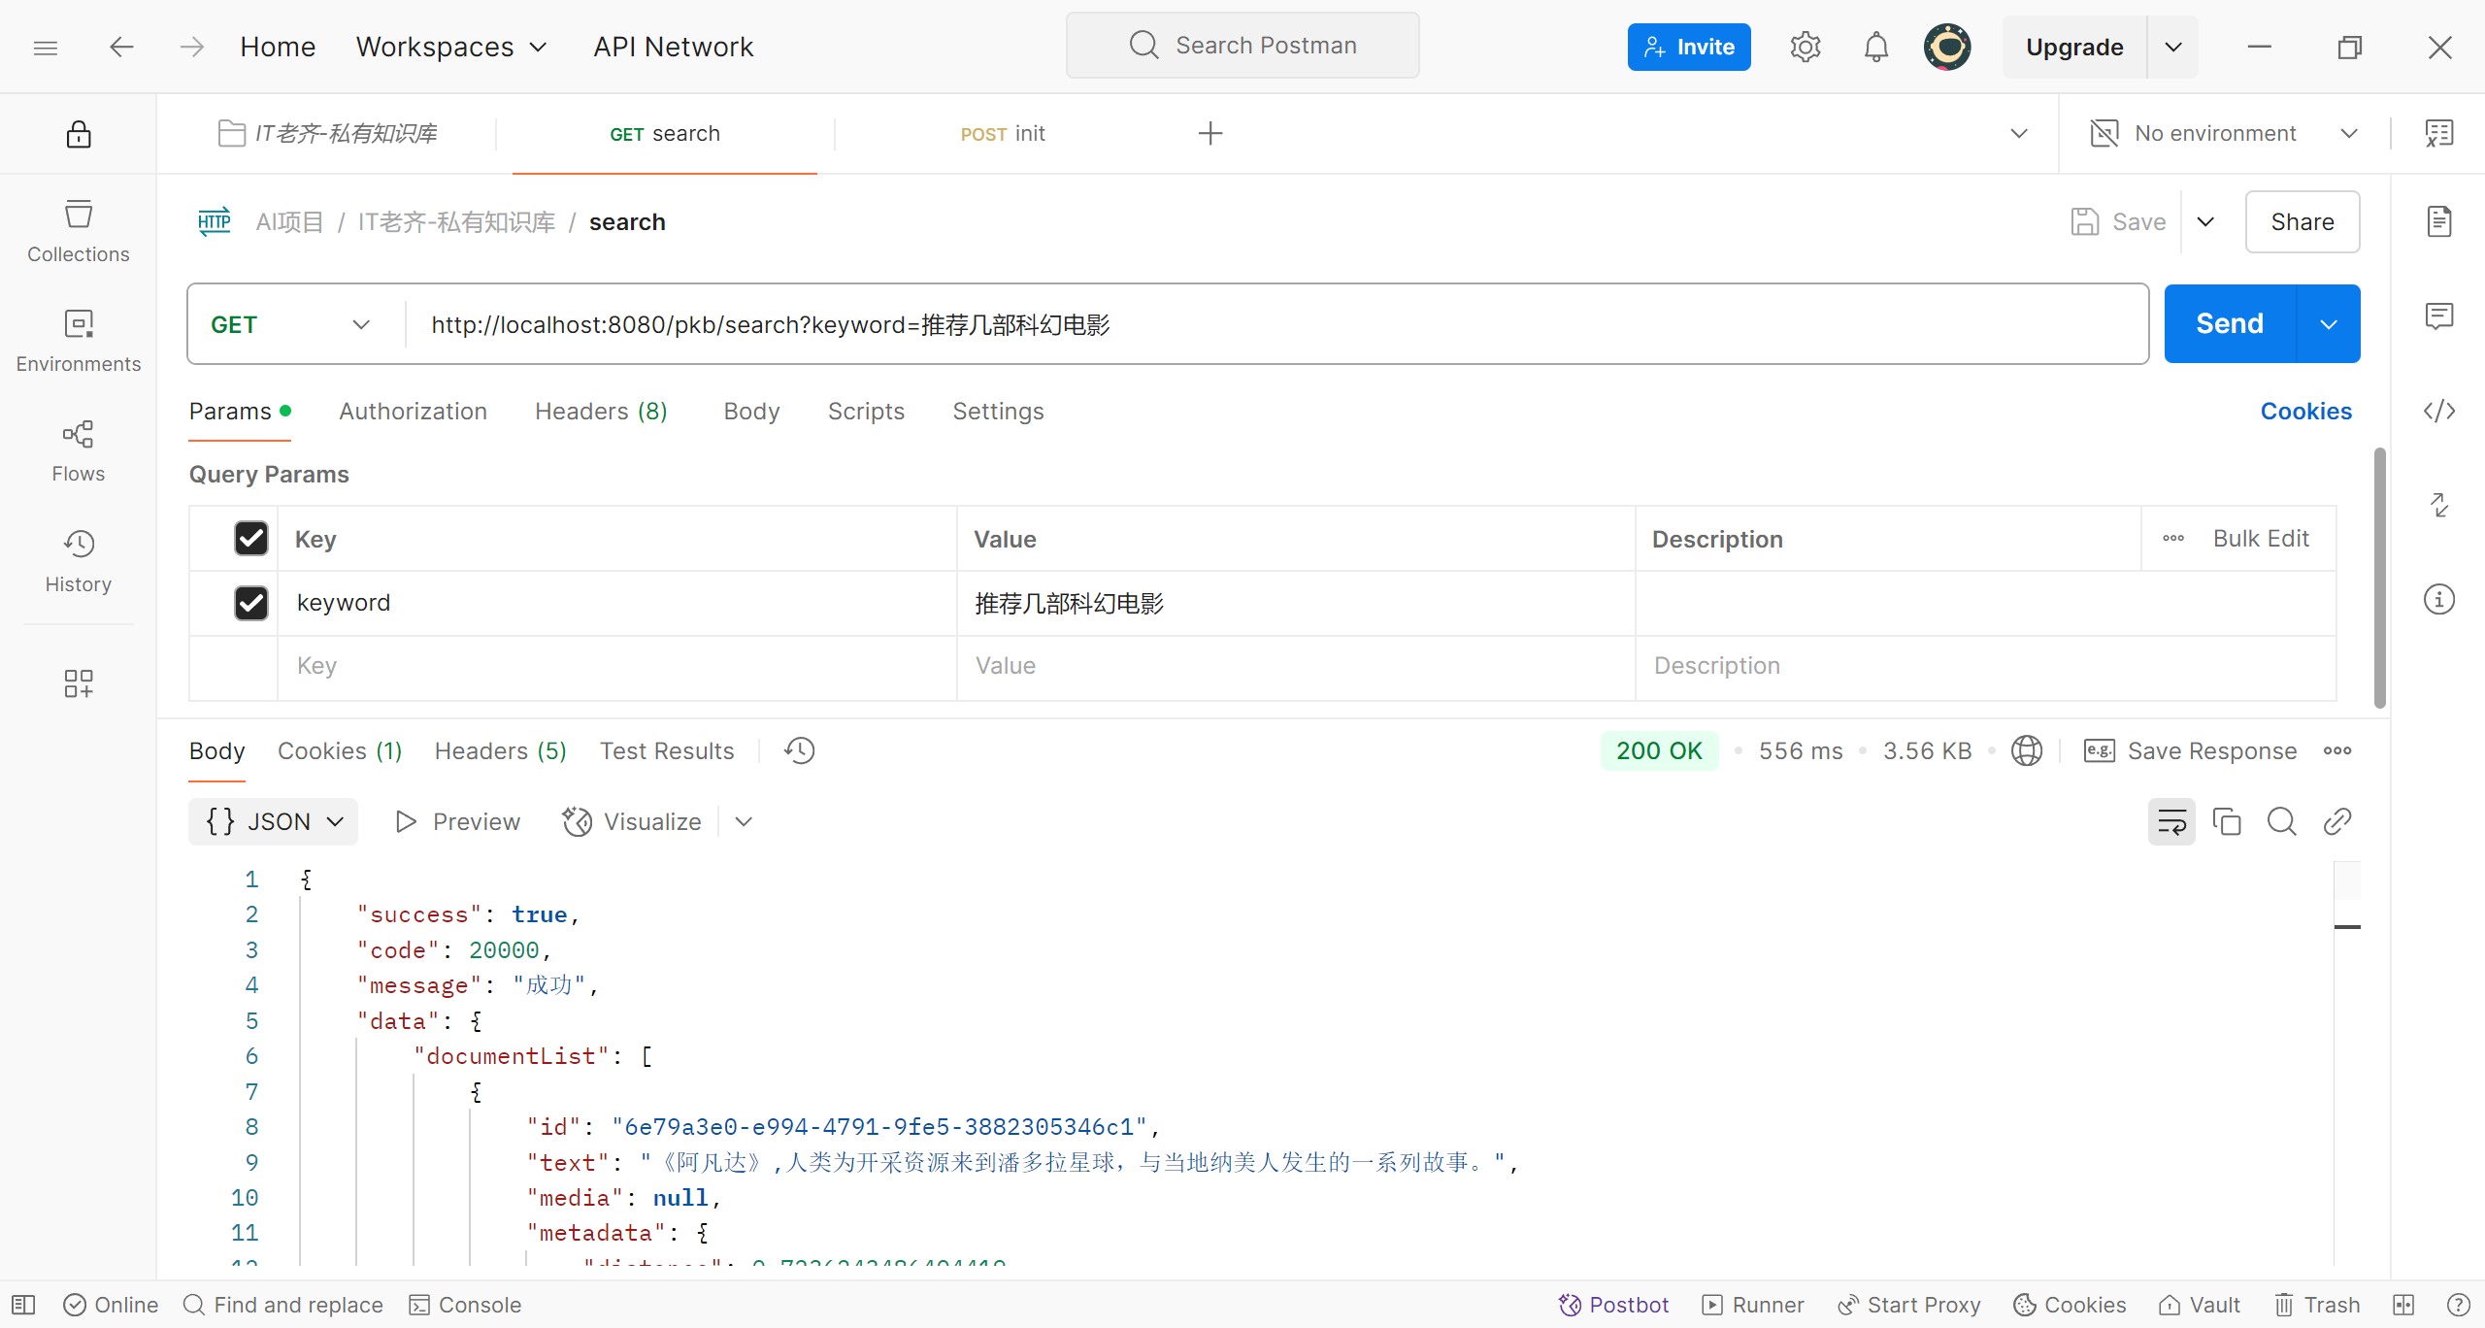
Task: Open the JSON format dropdown
Action: pyautogui.click(x=274, y=821)
